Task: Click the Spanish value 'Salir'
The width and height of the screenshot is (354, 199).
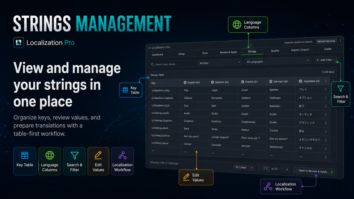Action: (x=214, y=106)
